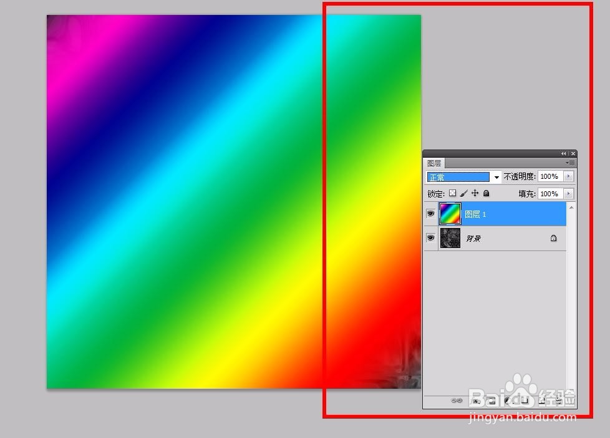Click the rainbow gradient canvas image
Image resolution: width=610 pixels, height=438 pixels.
(233, 201)
